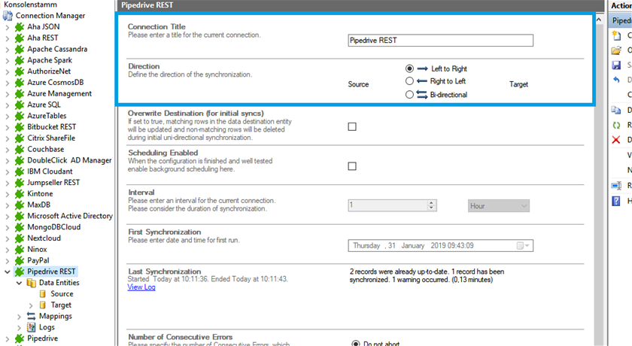This screenshot has width=632, height=346.
Task: Click the Logs node icon
Action: [x=31, y=328]
